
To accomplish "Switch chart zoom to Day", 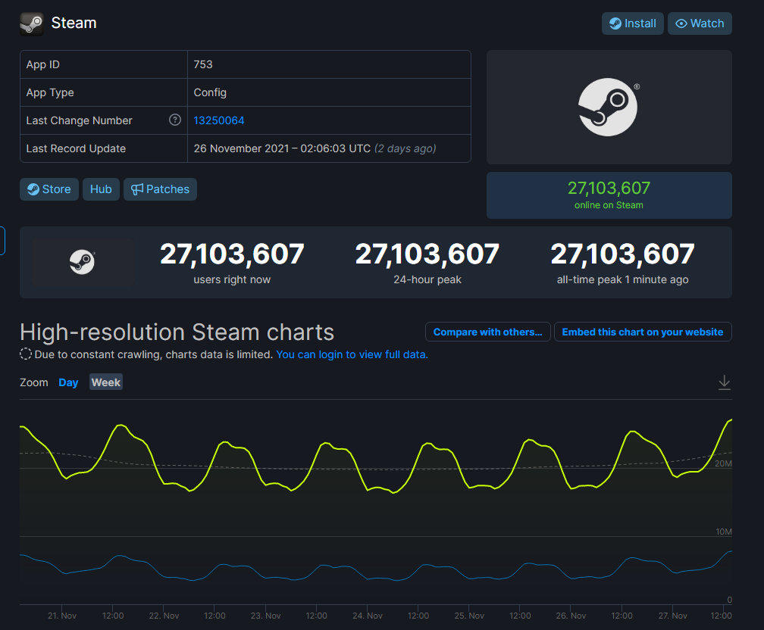I will 68,382.
